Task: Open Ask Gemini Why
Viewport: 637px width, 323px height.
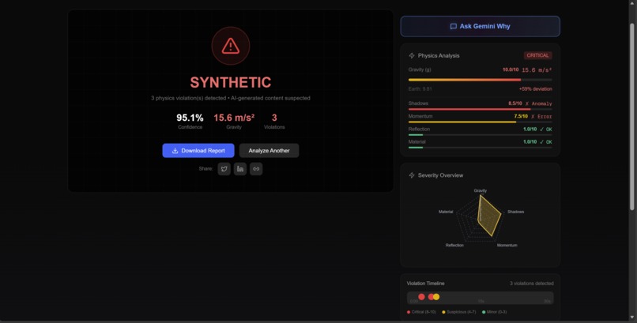Action: [481, 26]
